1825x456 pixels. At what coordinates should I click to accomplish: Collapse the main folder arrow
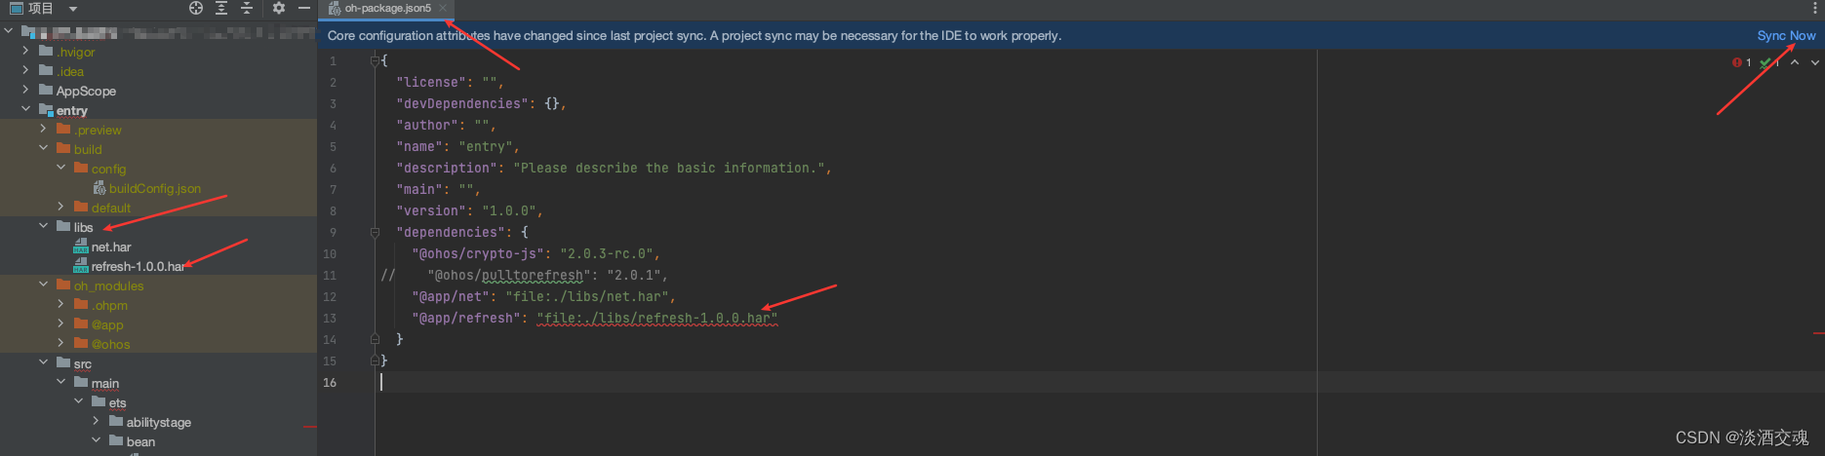(x=60, y=382)
